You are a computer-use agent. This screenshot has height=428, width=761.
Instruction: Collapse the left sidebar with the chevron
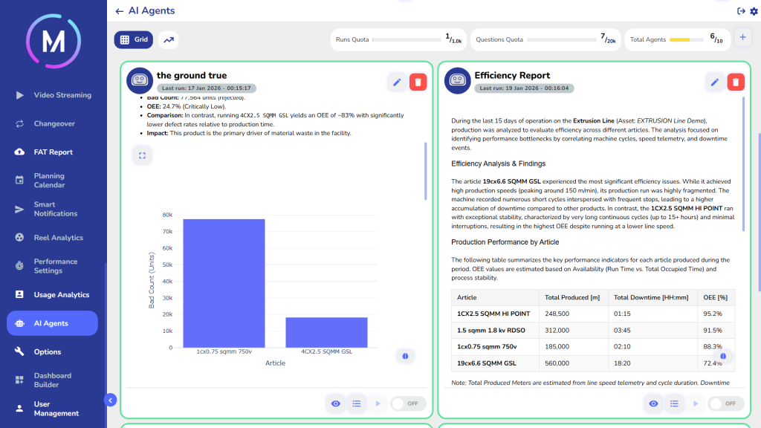(x=110, y=400)
